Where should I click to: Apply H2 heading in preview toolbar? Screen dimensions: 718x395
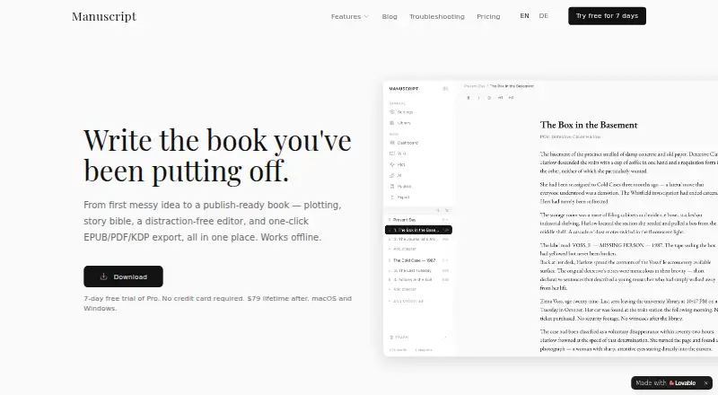pos(511,98)
